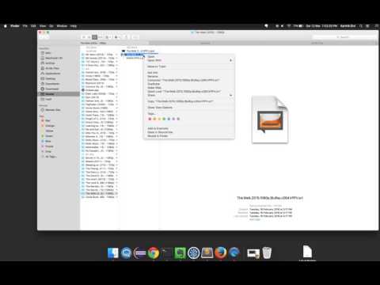Open the Apple menu
Viewport: 380px width, 285px height.
[x=6, y=26]
